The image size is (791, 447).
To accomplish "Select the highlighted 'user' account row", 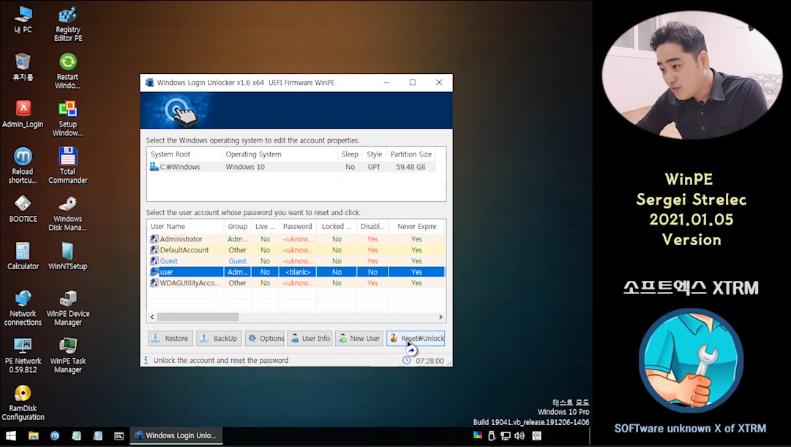I will tap(296, 272).
